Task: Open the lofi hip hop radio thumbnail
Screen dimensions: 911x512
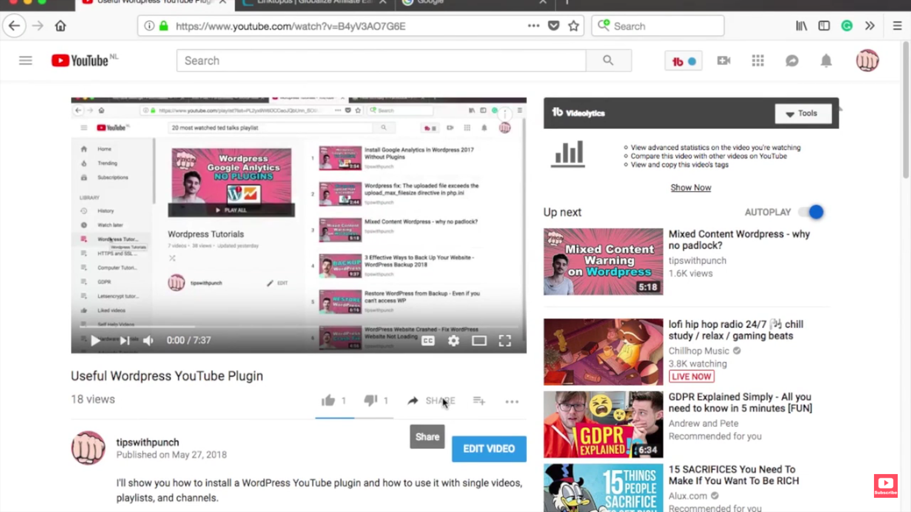Action: coord(603,352)
